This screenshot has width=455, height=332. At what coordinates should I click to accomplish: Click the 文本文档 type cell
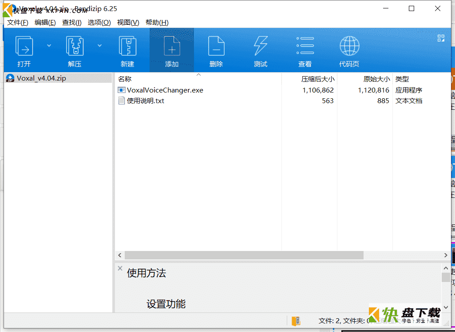tap(408, 101)
